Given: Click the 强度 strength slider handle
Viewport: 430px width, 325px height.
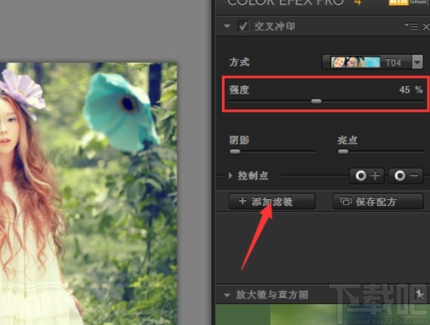Looking at the screenshot, I should tap(316, 101).
